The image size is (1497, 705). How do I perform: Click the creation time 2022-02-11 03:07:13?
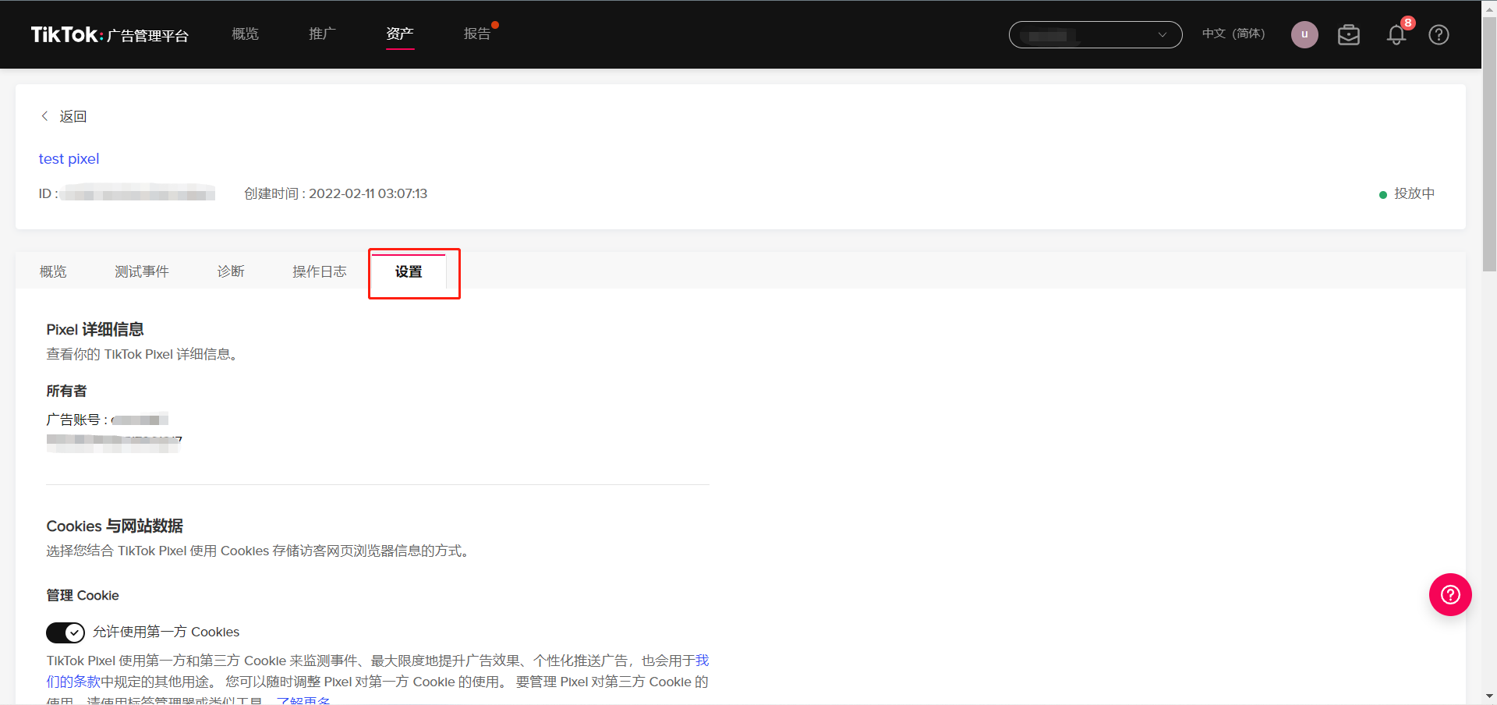click(368, 193)
